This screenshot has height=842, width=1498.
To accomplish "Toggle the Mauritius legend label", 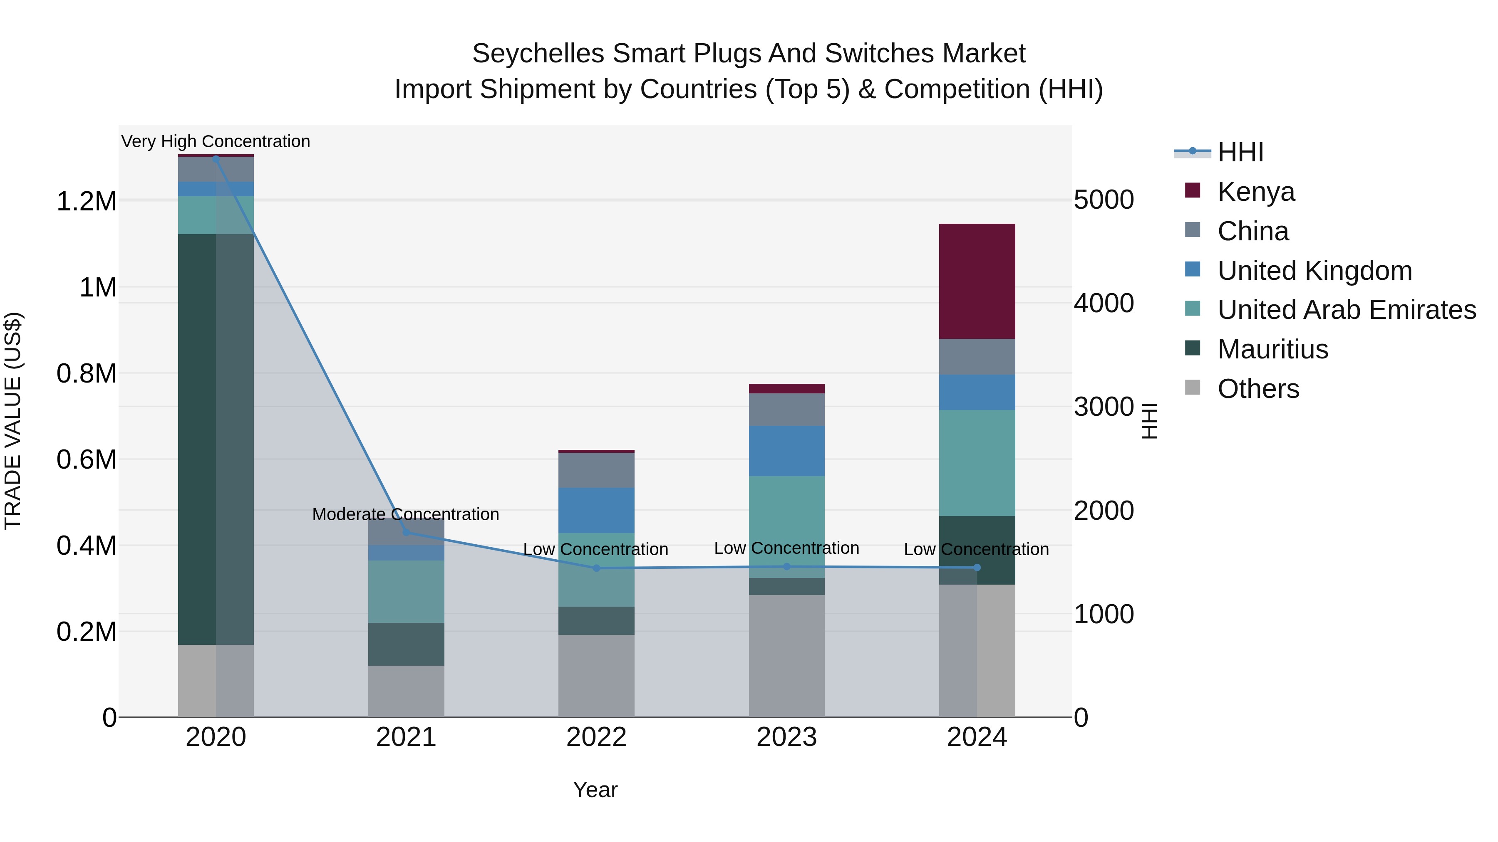I will pyautogui.click(x=1273, y=349).
